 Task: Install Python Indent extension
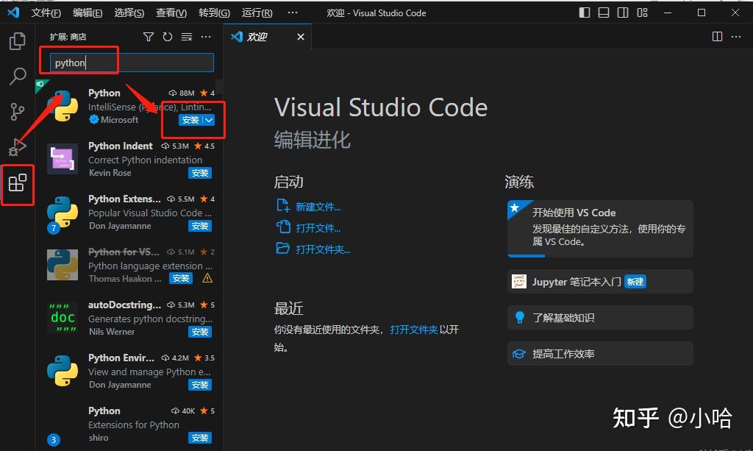coord(200,173)
